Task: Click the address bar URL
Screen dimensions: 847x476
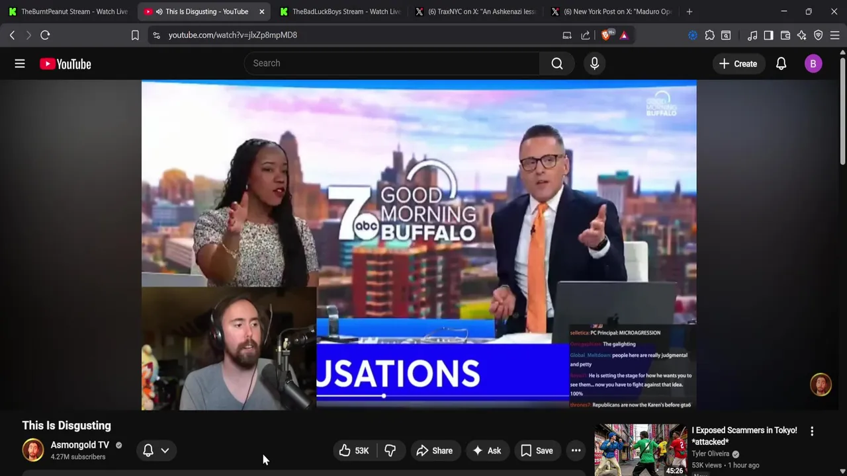Action: [233, 35]
